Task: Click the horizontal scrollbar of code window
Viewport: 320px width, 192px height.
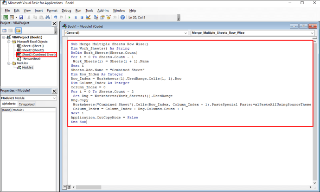Action: 192,187
